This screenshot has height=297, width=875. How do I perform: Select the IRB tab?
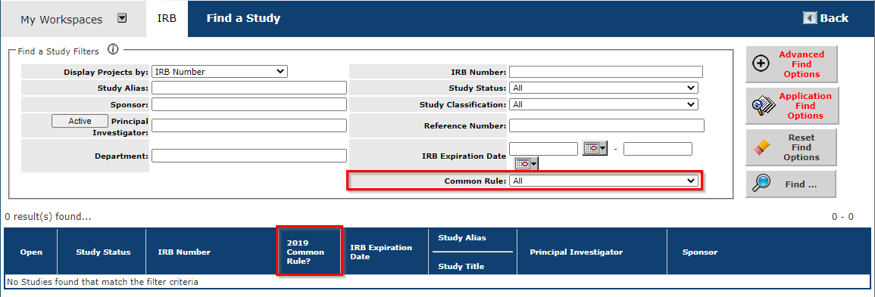click(x=167, y=18)
